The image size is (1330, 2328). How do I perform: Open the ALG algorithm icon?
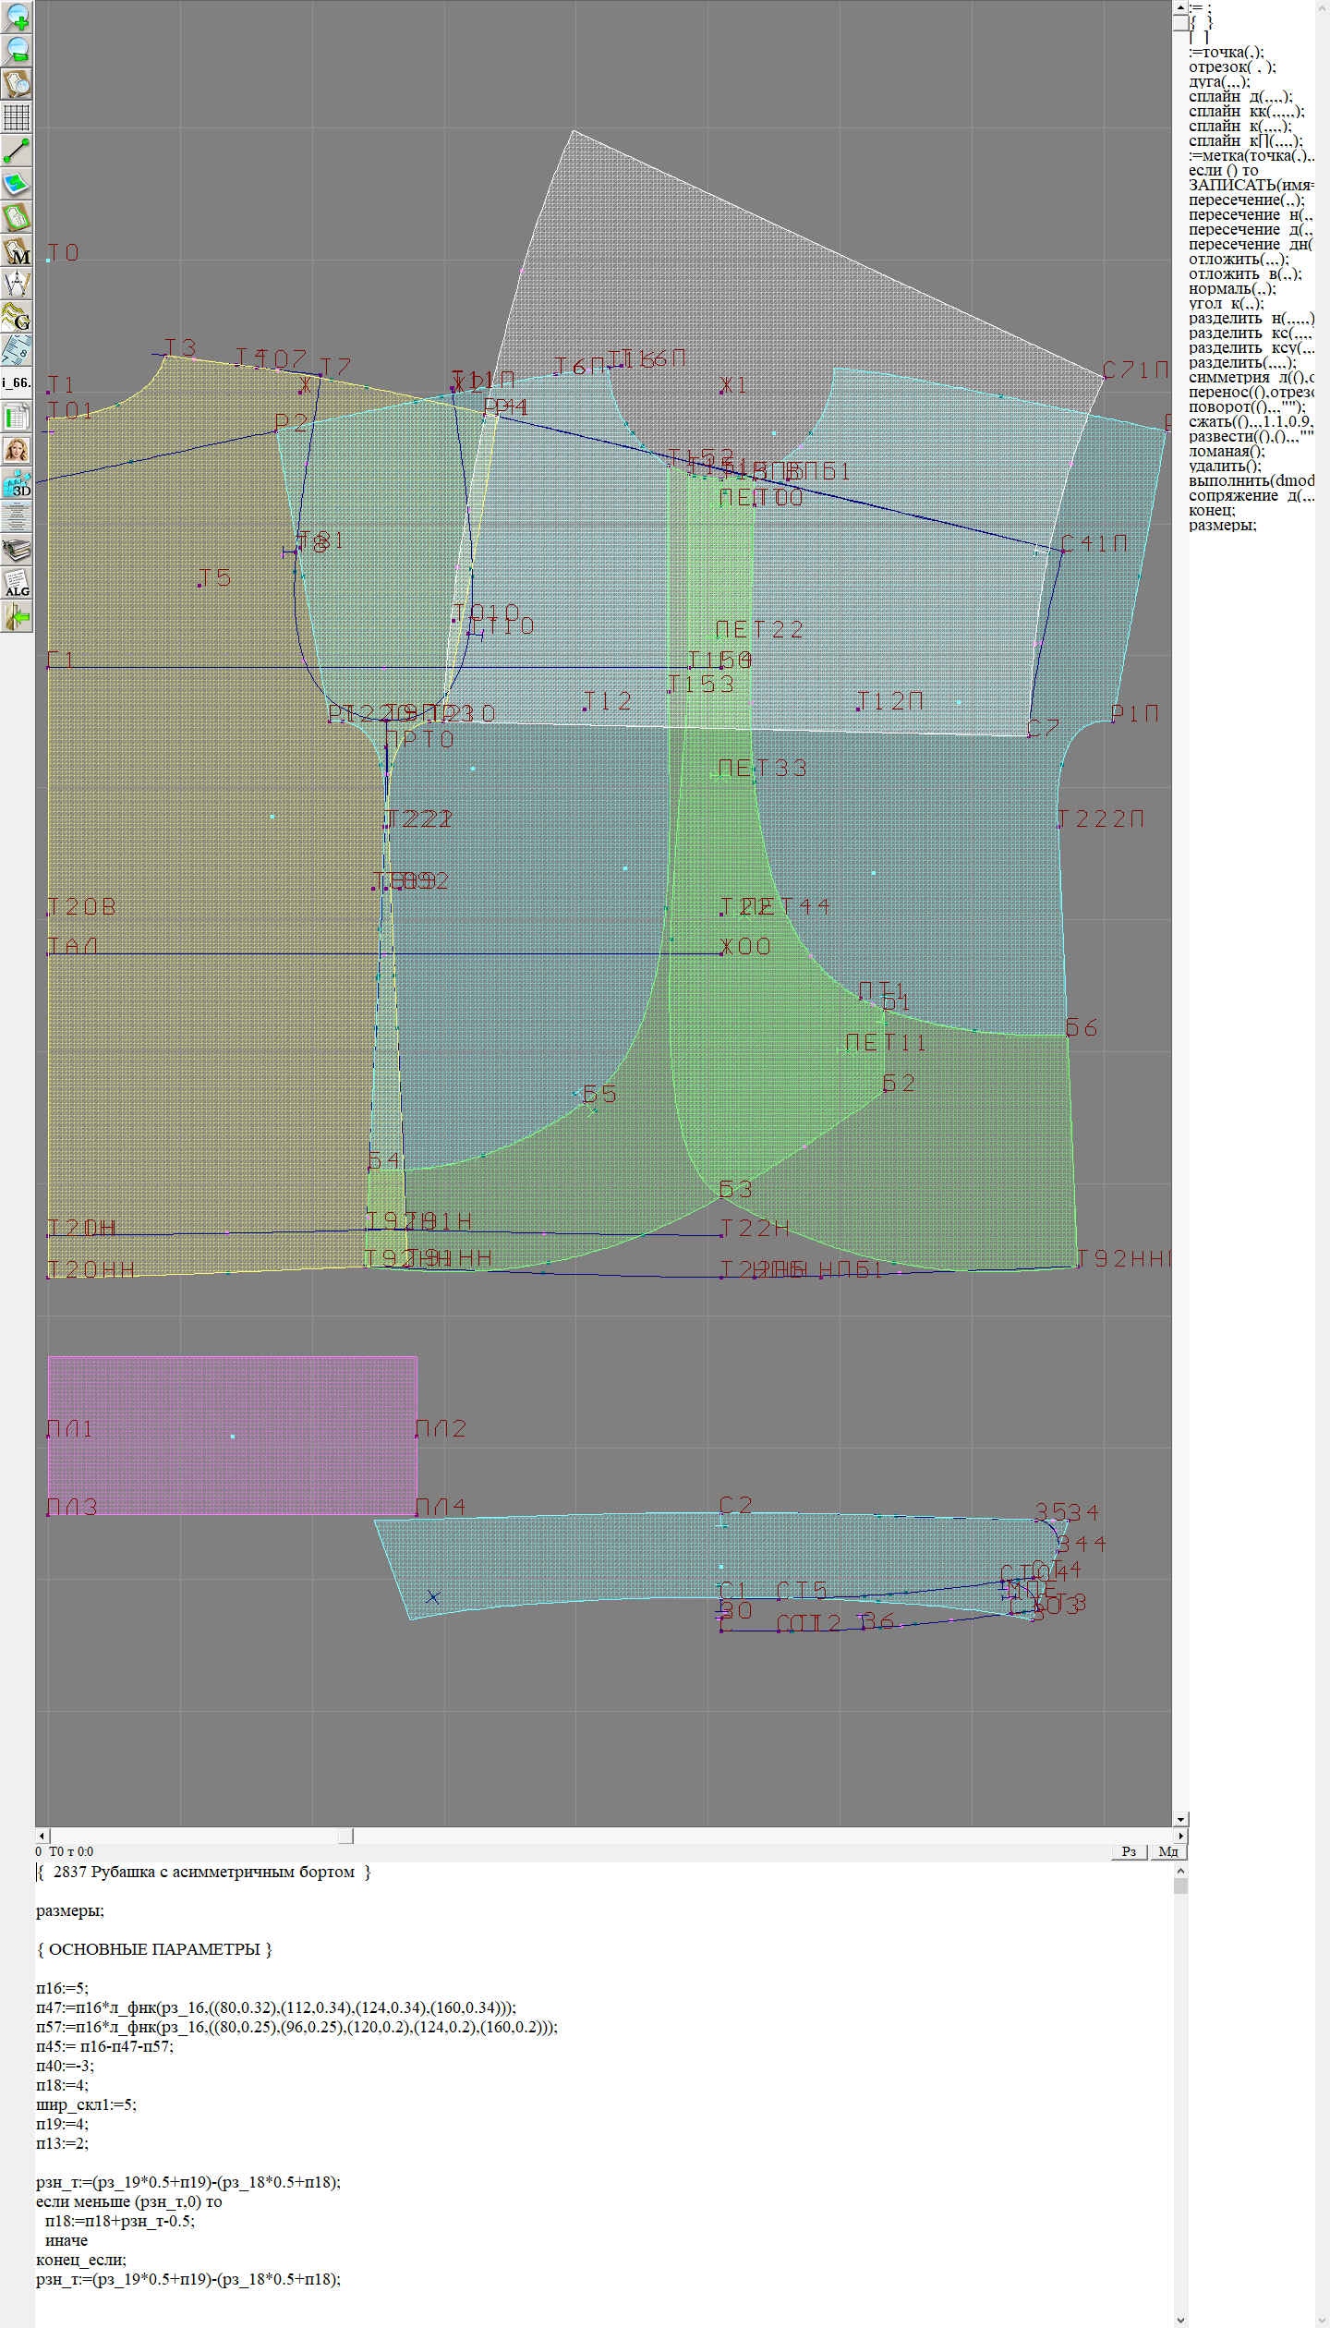coord(17,583)
